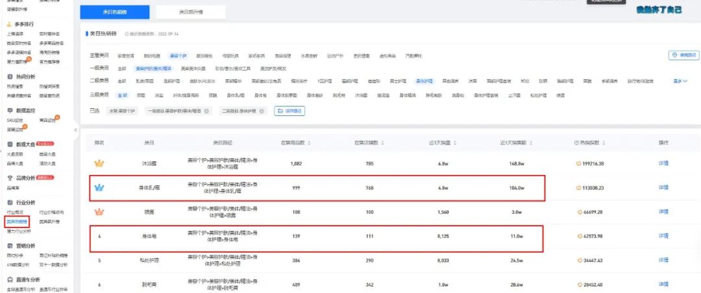This screenshot has height=293, width=701.
Task: Click the info icon beside 热销指数 header
Action: pos(576,143)
